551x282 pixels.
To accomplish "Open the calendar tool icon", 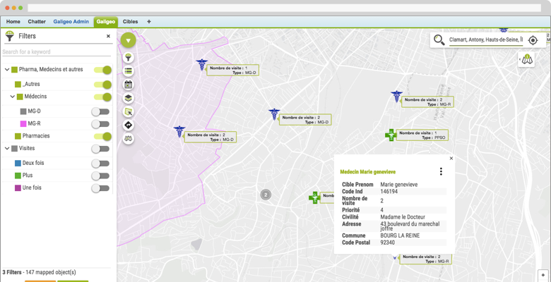I will tap(129, 85).
